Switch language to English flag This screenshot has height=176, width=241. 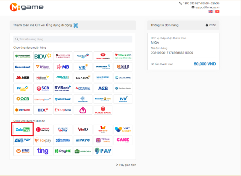[210, 12]
